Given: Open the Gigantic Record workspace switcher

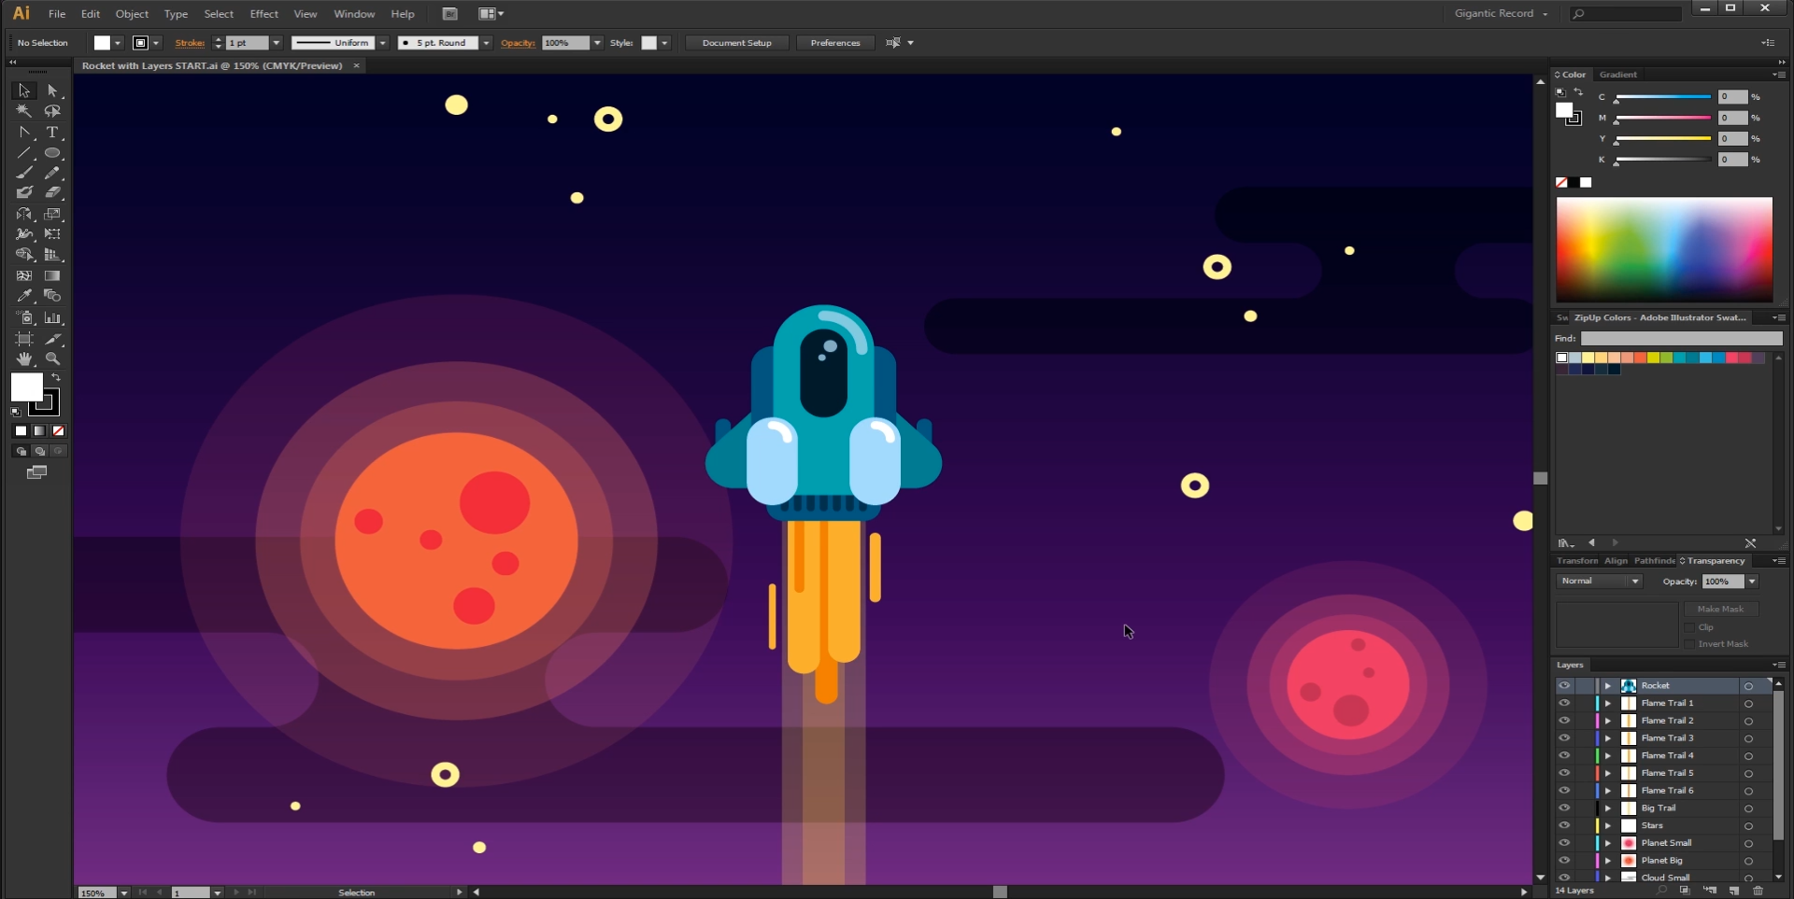Looking at the screenshot, I should 1501,13.
